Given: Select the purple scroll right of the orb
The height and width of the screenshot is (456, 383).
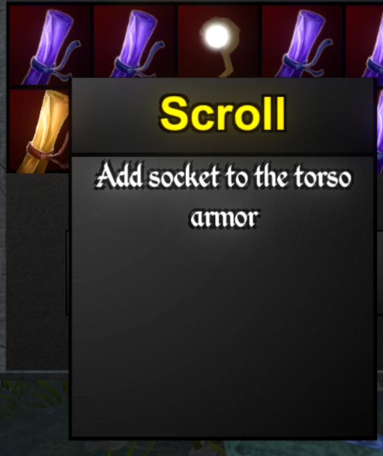Looking at the screenshot, I should 302,42.
